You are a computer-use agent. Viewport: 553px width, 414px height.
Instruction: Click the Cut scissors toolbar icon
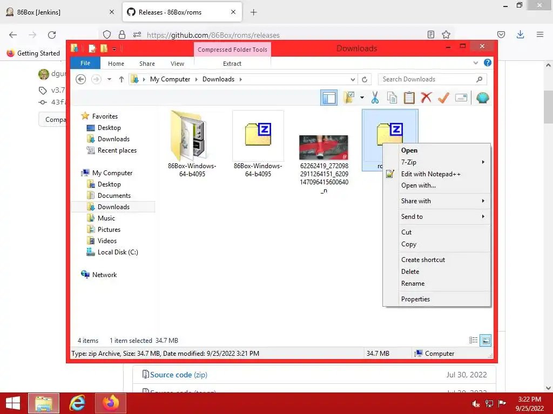point(375,98)
